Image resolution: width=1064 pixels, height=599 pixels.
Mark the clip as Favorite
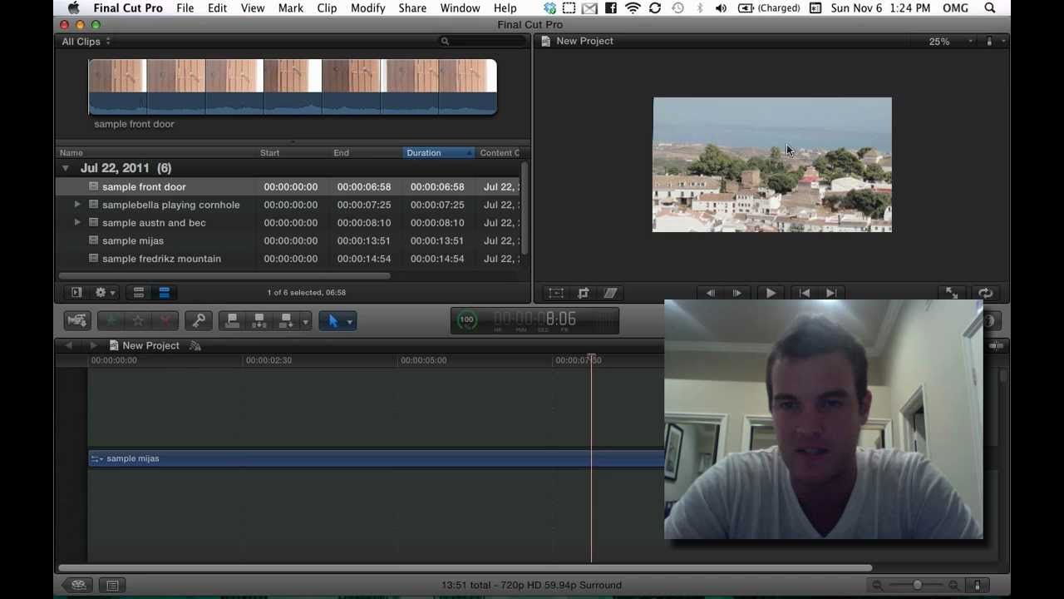tap(111, 320)
